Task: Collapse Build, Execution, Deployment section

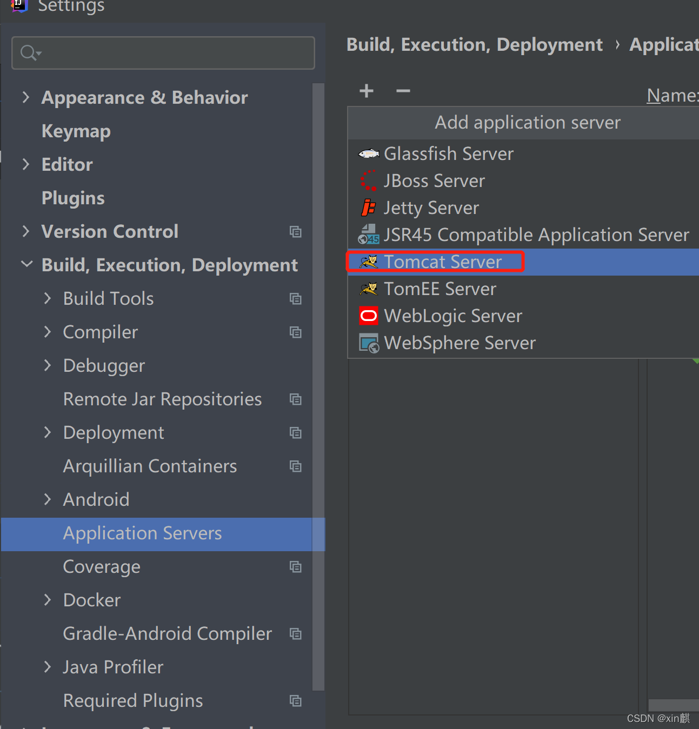Action: click(26, 264)
